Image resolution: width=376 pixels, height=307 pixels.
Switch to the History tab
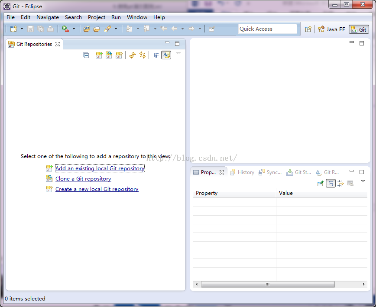[x=243, y=172]
